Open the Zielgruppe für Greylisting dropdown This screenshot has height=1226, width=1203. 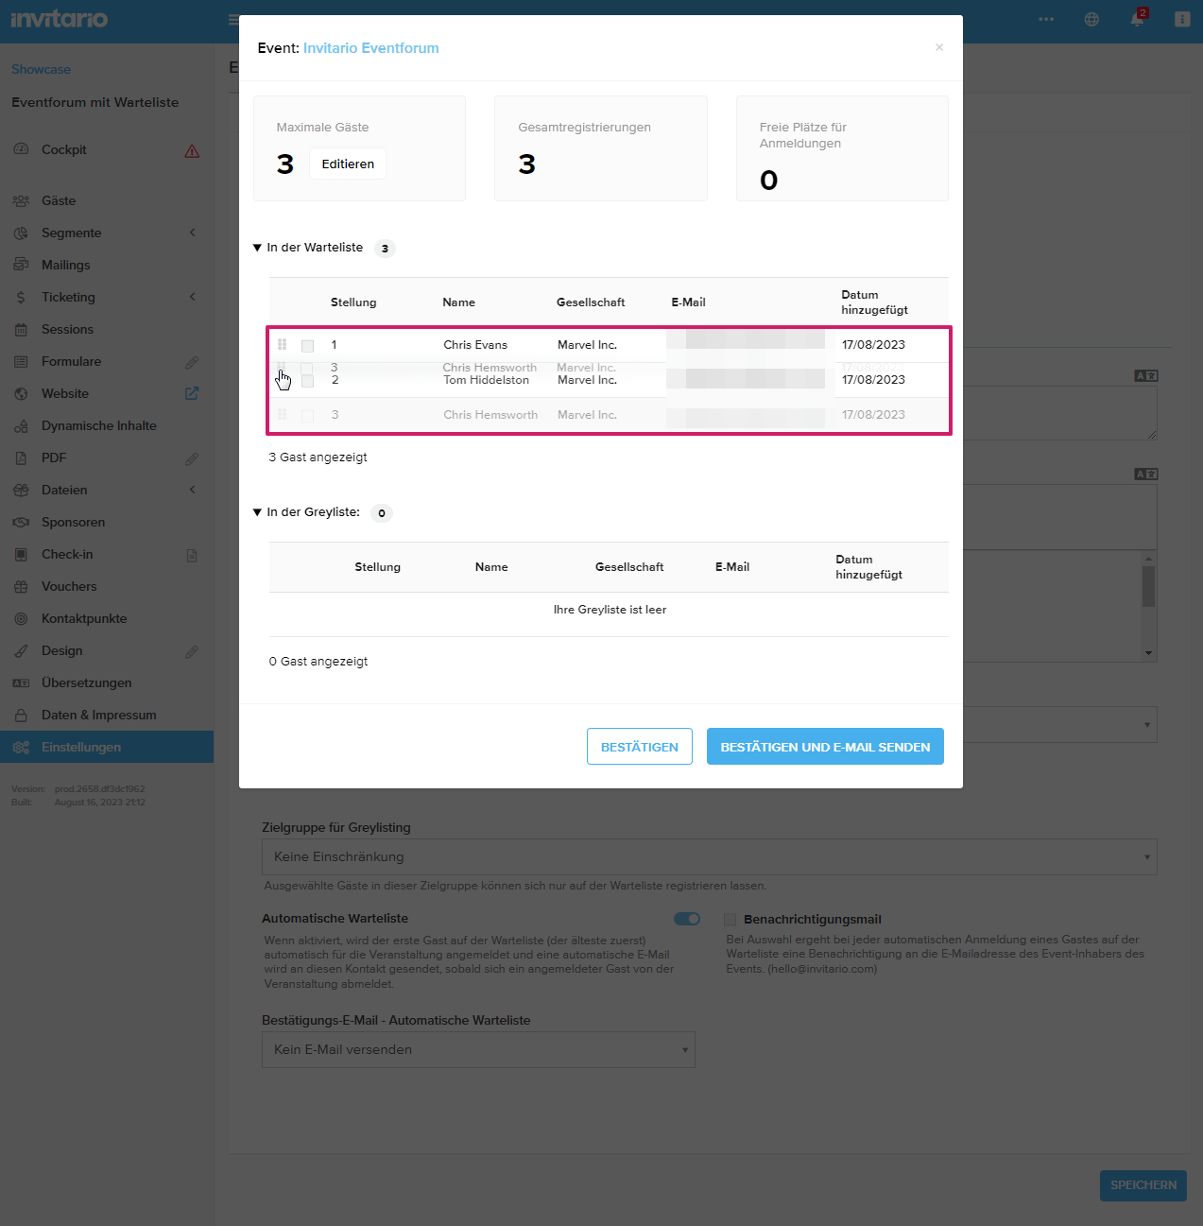pyautogui.click(x=709, y=857)
